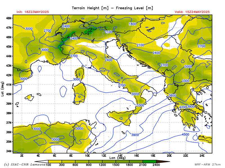Click the 44N latitude tick label

click(9, 56)
